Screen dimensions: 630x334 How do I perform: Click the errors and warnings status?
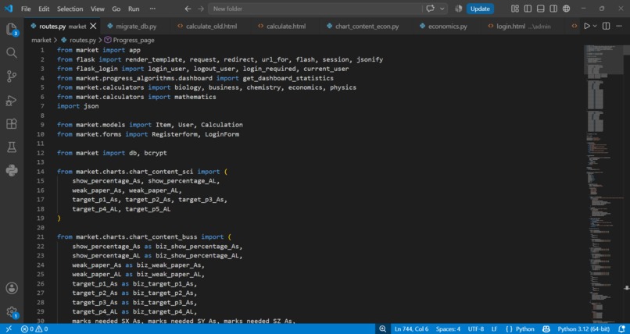tap(34, 329)
